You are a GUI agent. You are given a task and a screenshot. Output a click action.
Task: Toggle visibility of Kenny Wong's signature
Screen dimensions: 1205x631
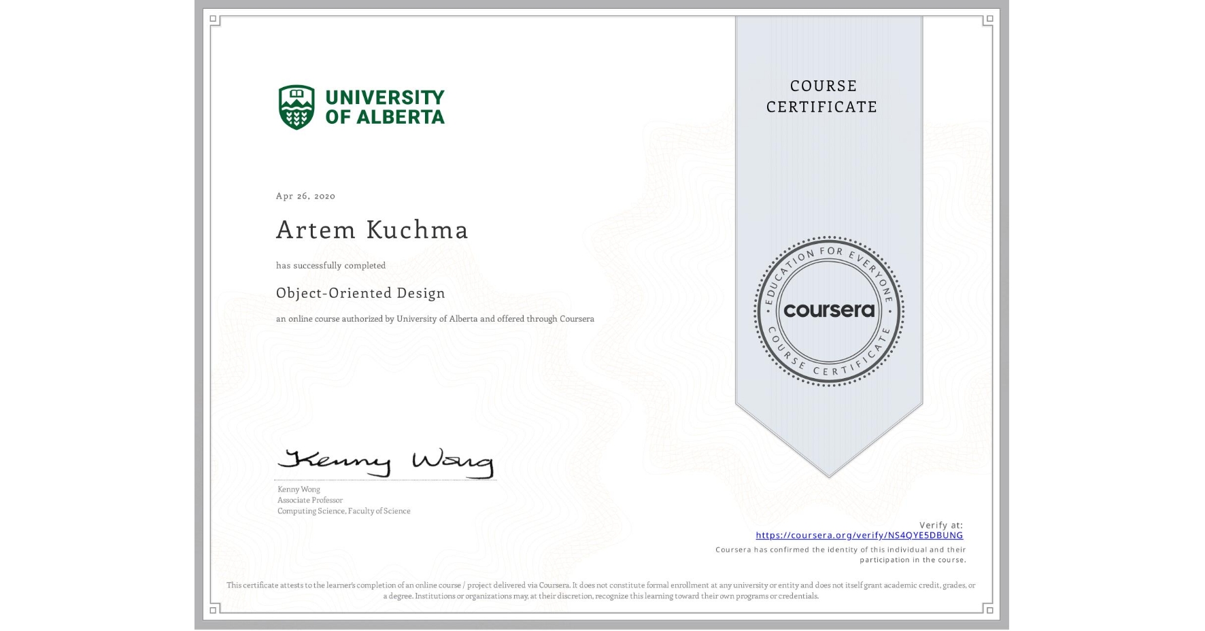point(384,459)
